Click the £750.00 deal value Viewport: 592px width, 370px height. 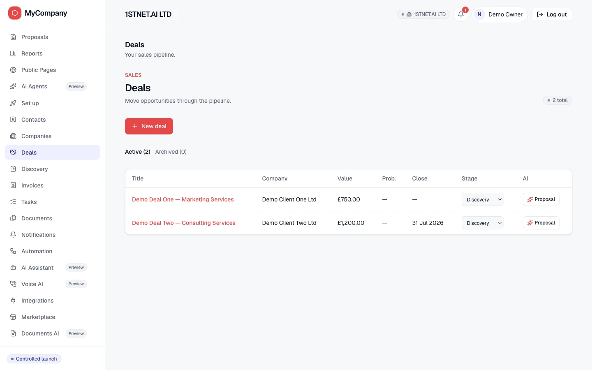(349, 199)
